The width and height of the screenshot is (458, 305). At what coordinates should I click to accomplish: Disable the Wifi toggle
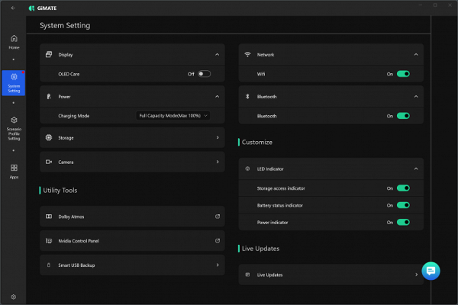coord(403,74)
